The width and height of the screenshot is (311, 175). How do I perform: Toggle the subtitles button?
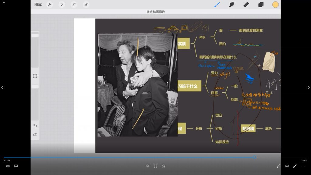coord(16,166)
